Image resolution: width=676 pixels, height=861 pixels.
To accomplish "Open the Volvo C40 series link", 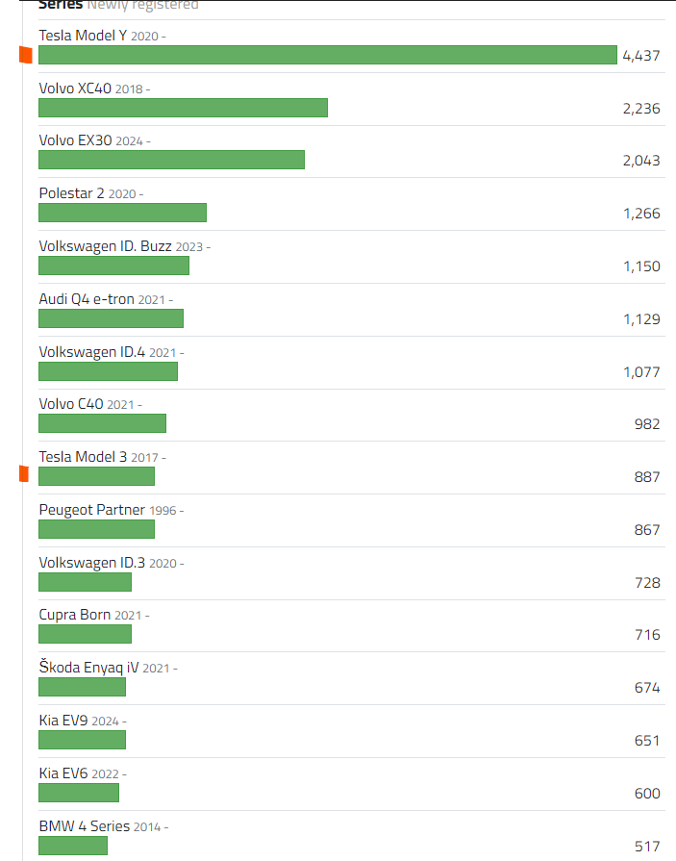I will click(x=71, y=404).
